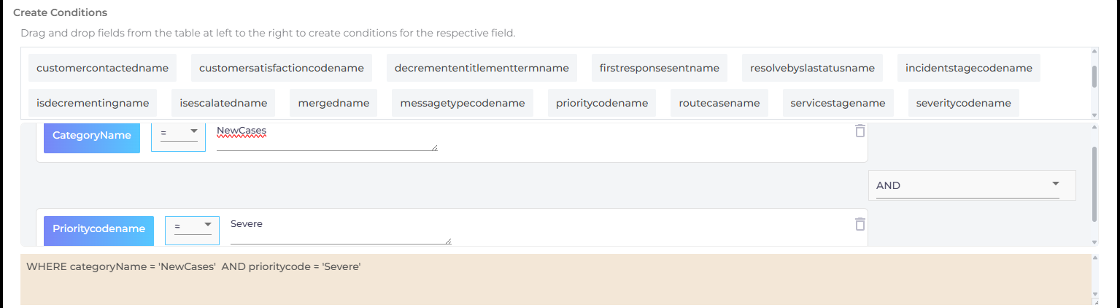1120x308 pixels.
Task: Pick the decremententitlementtermname field chip
Action: tap(482, 68)
